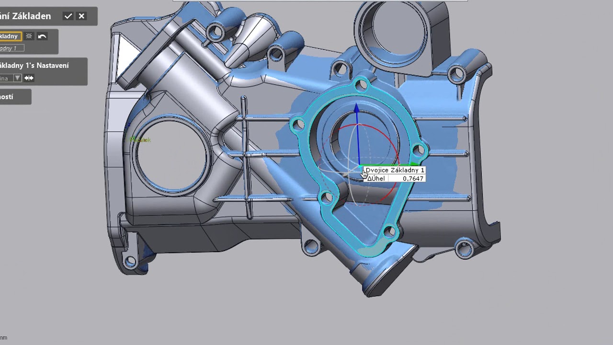Click the undo curved arrow icon
The height and width of the screenshot is (345, 613).
coord(42,36)
